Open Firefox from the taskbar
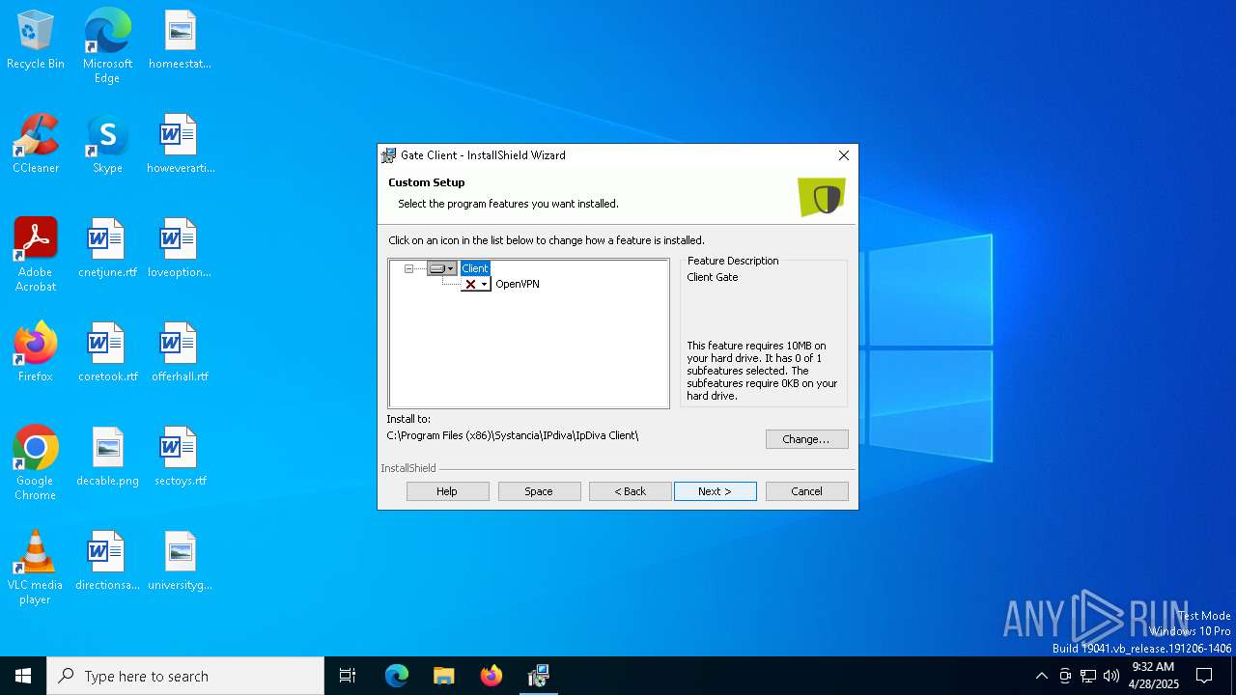This screenshot has height=695, width=1236. point(491,676)
